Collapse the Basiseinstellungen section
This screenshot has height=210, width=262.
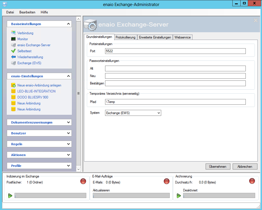coord(68,24)
